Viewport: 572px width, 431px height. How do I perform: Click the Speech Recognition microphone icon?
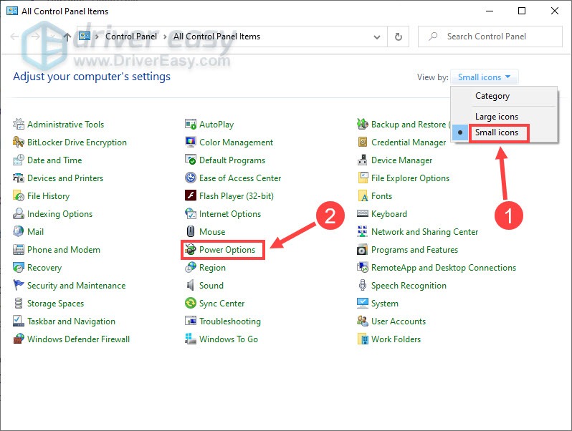[x=363, y=285]
